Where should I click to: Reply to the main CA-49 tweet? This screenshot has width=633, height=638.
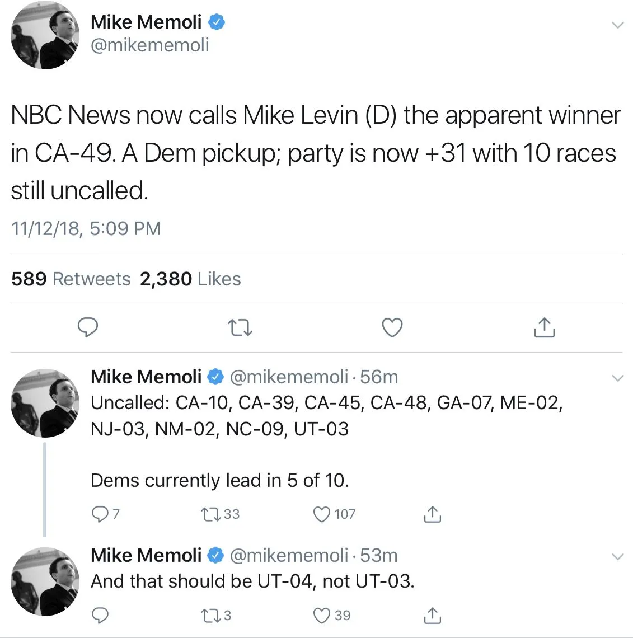click(87, 327)
